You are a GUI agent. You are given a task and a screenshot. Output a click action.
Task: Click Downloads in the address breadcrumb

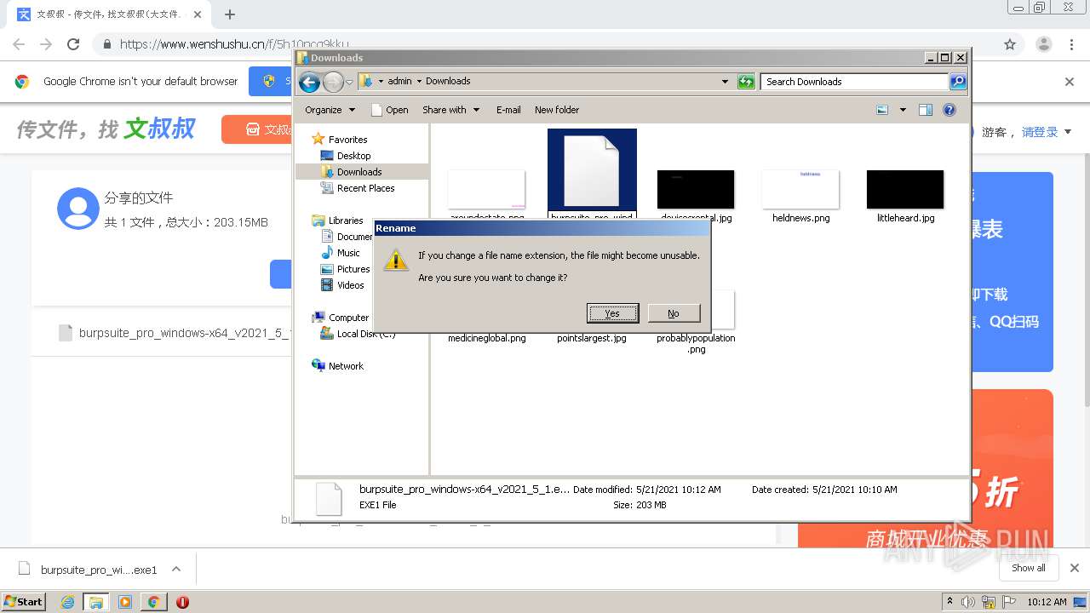(448, 82)
